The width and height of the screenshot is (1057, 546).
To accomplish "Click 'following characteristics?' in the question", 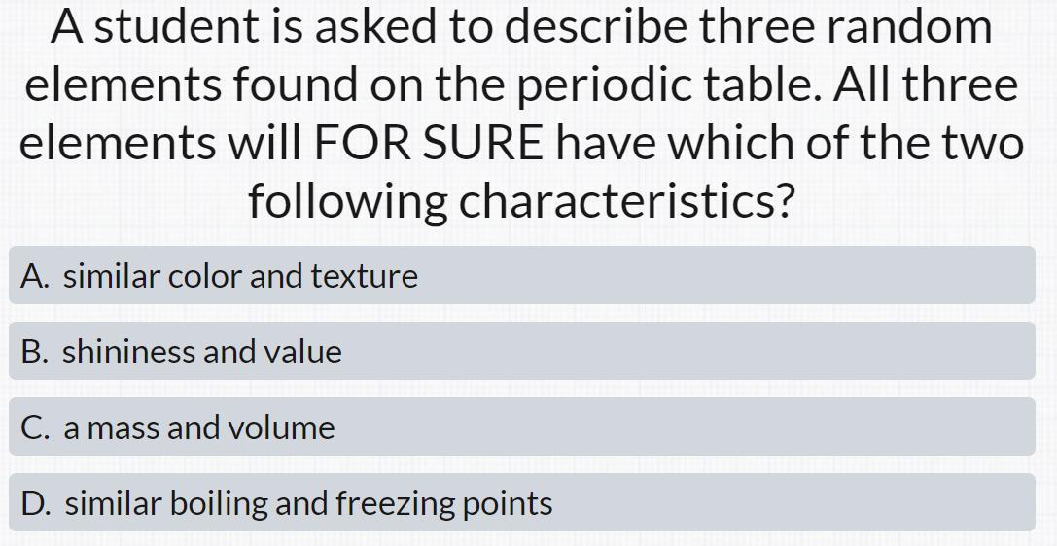I will 521,201.
